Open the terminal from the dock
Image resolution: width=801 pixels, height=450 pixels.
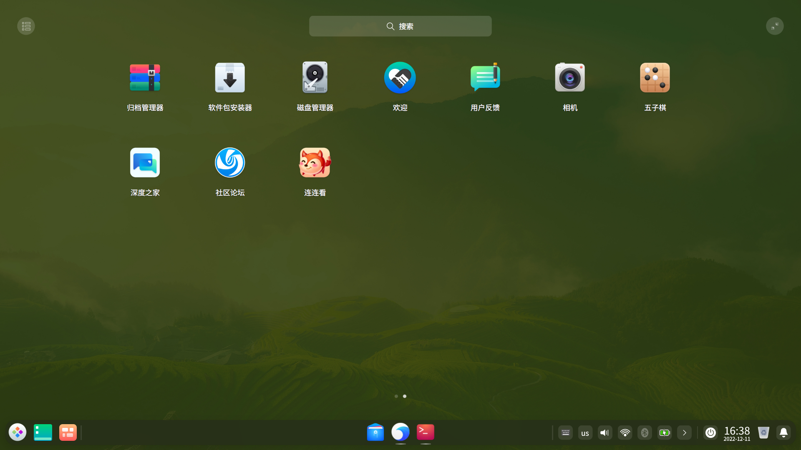425,432
